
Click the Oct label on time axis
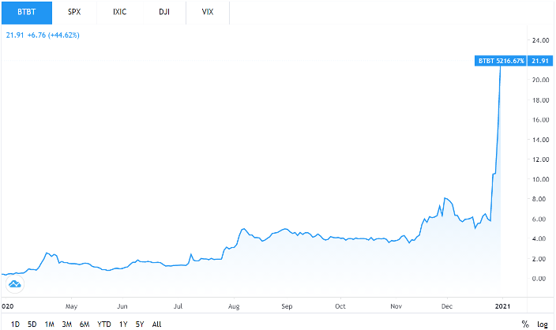coord(340,306)
